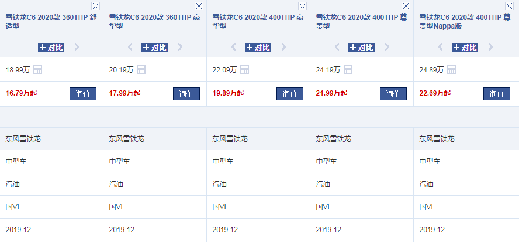Click the 16.79万起 dealer price
Viewport: 519px width, 242px height.
[22, 93]
